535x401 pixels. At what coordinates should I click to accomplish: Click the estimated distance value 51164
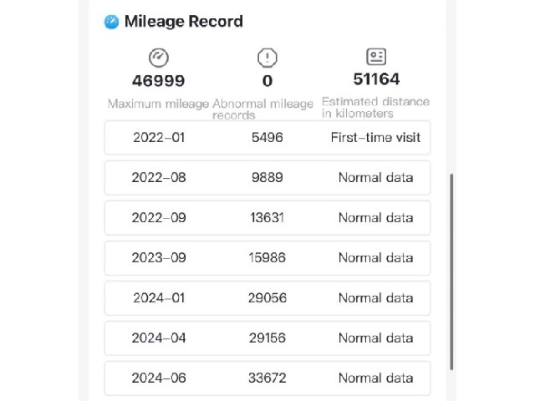pos(376,79)
